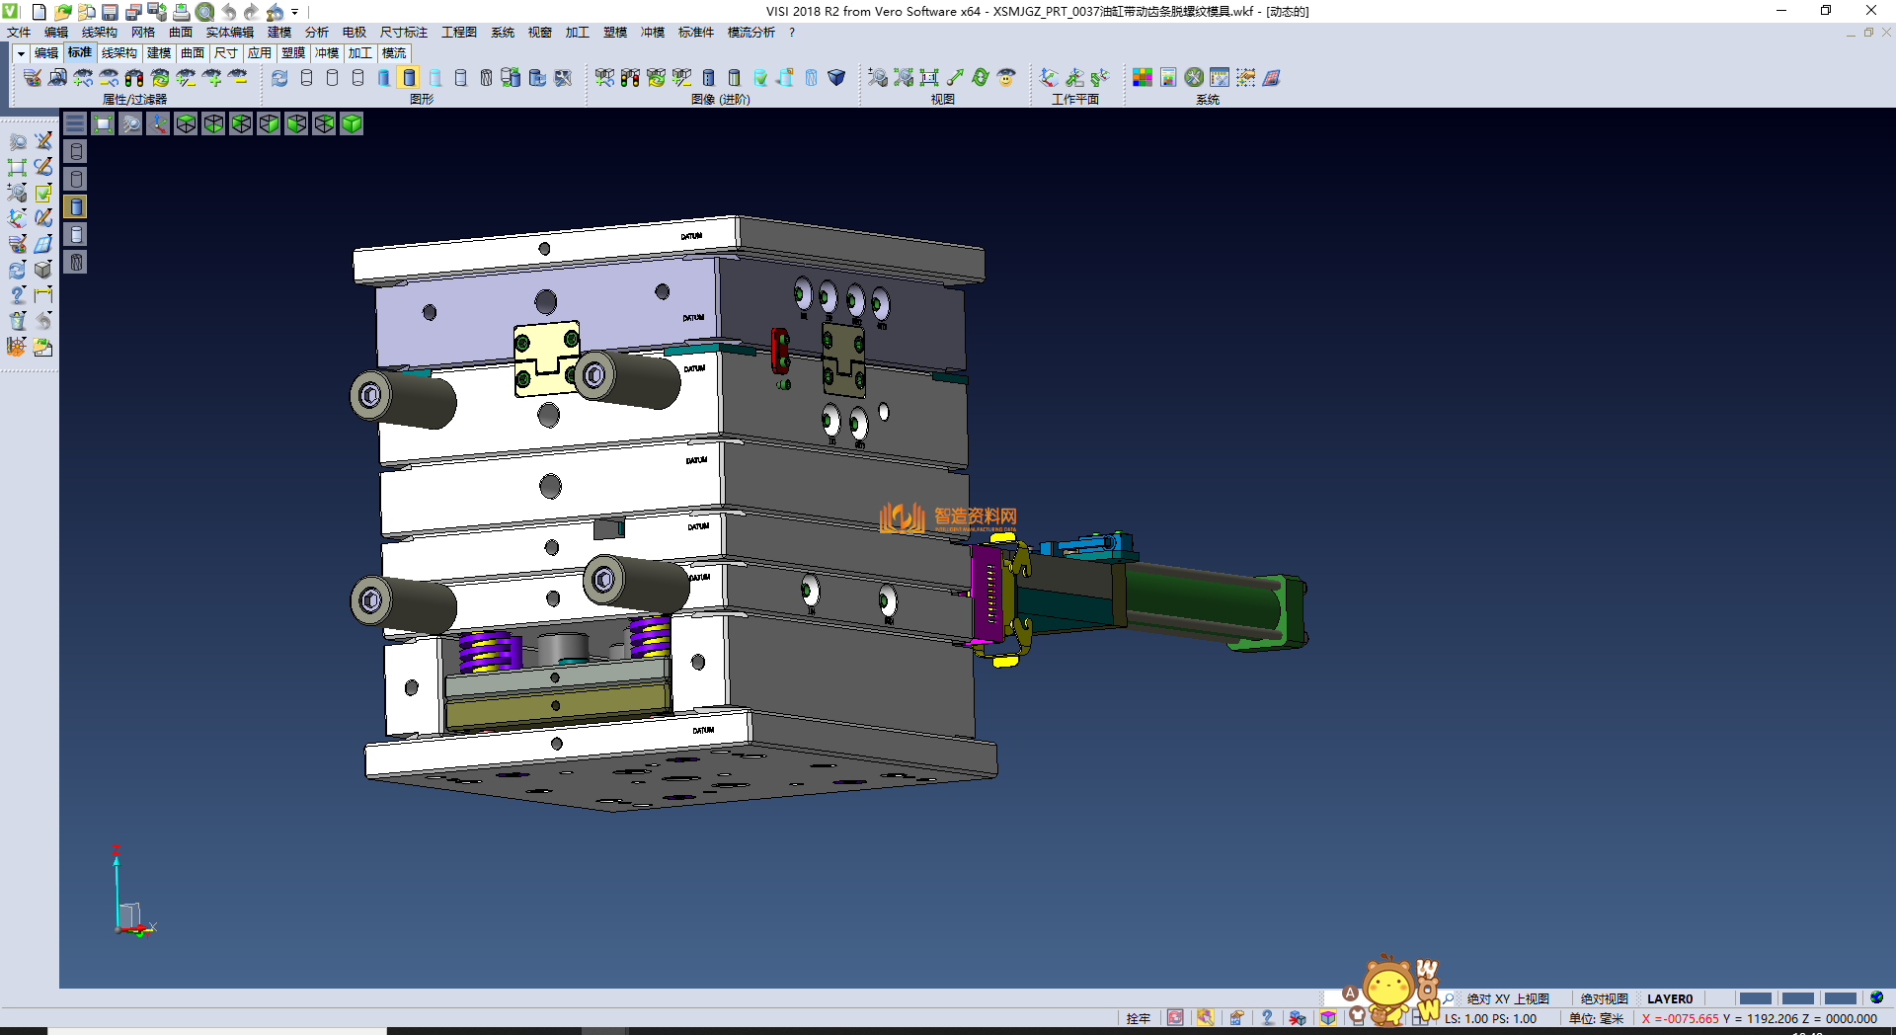Click the solid green cube view icon
Viewport: 1896px width, 1035px height.
pyautogui.click(x=352, y=123)
